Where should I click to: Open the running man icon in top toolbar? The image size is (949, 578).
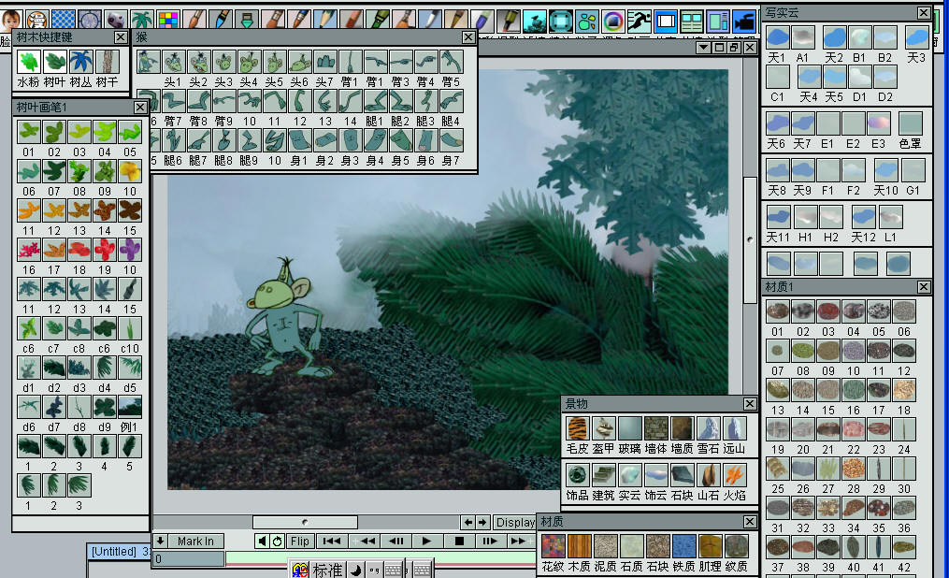[x=640, y=22]
